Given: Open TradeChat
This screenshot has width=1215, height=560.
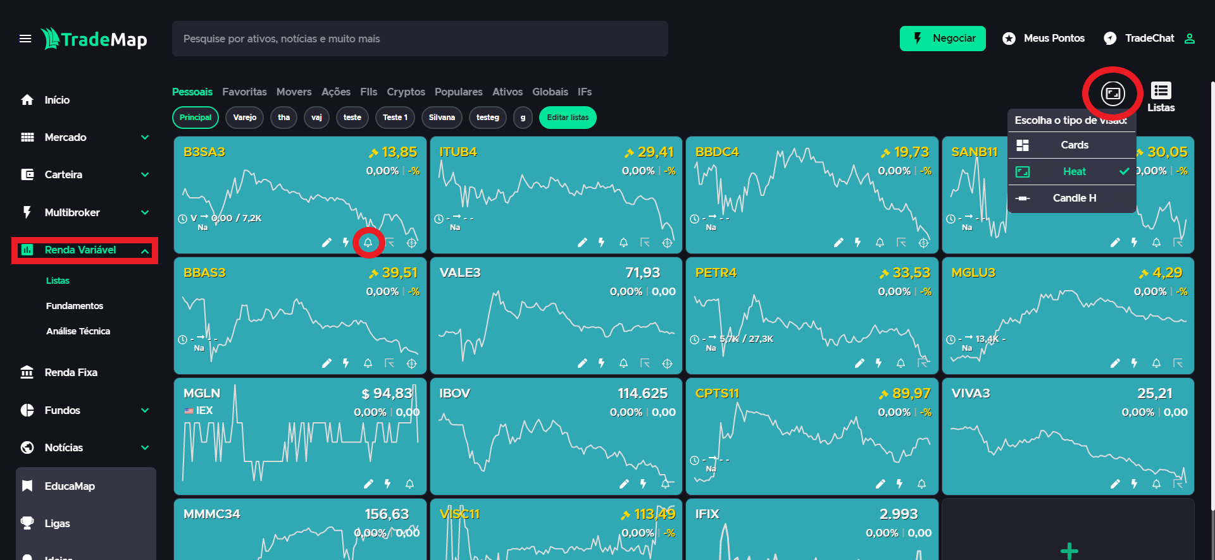Looking at the screenshot, I should coord(1138,39).
